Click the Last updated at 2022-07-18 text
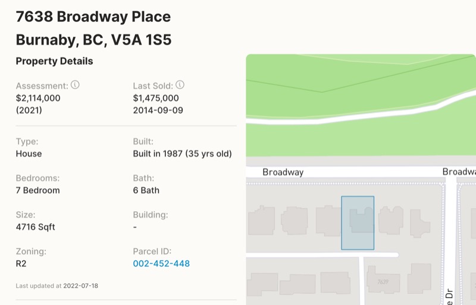 57,285
